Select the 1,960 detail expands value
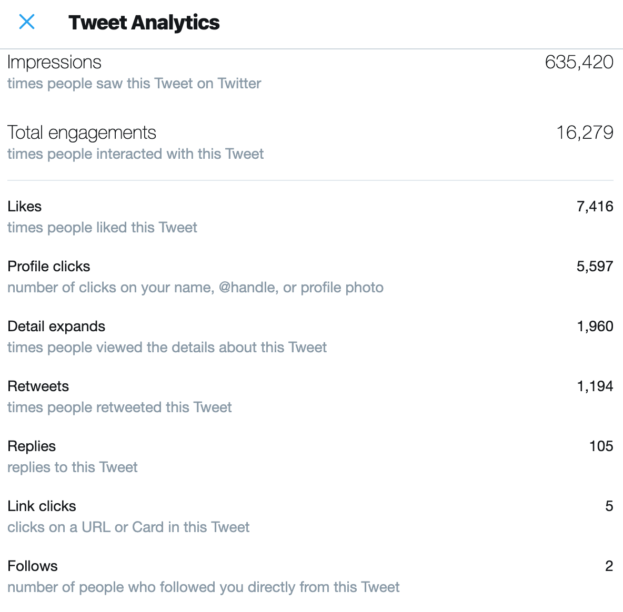623x612 pixels. tap(595, 326)
